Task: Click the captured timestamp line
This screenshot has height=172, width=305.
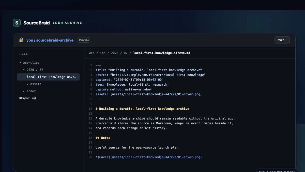Action: pyautogui.click(x=129, y=80)
